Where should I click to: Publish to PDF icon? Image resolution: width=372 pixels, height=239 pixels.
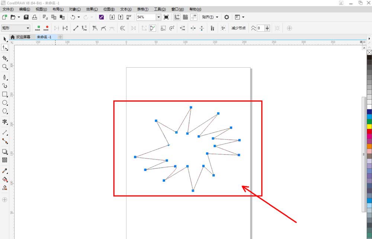pyautogui.click(x=129, y=17)
